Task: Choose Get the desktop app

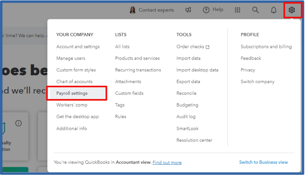Action: click(78, 116)
